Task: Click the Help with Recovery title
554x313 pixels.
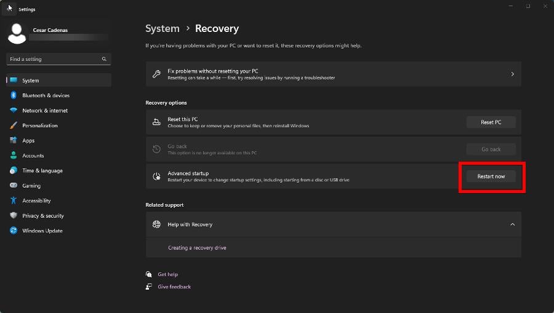Action: [190, 224]
